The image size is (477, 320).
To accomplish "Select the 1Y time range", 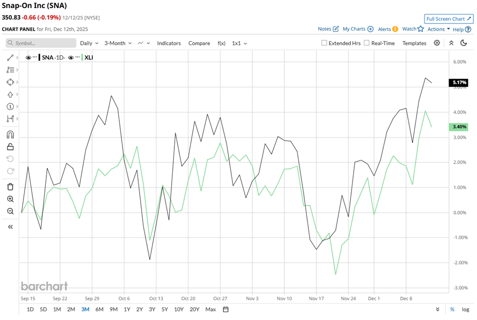I will coord(127,309).
